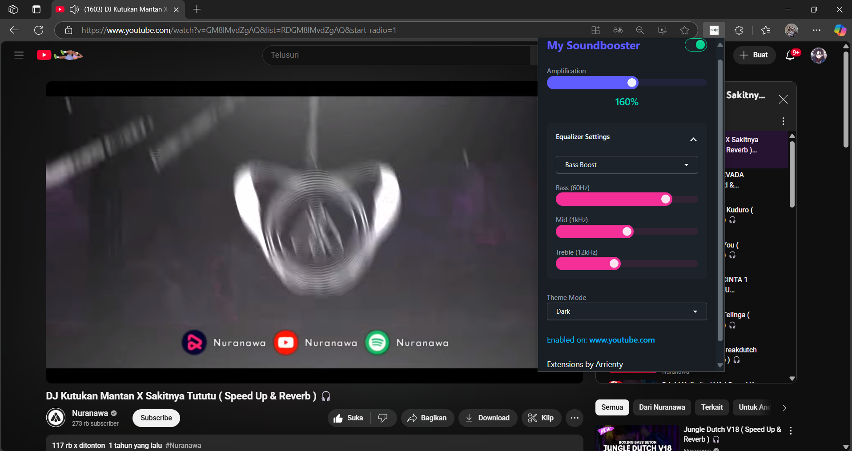
Task: Click the My Soundbooster extension icon
Action: click(714, 30)
